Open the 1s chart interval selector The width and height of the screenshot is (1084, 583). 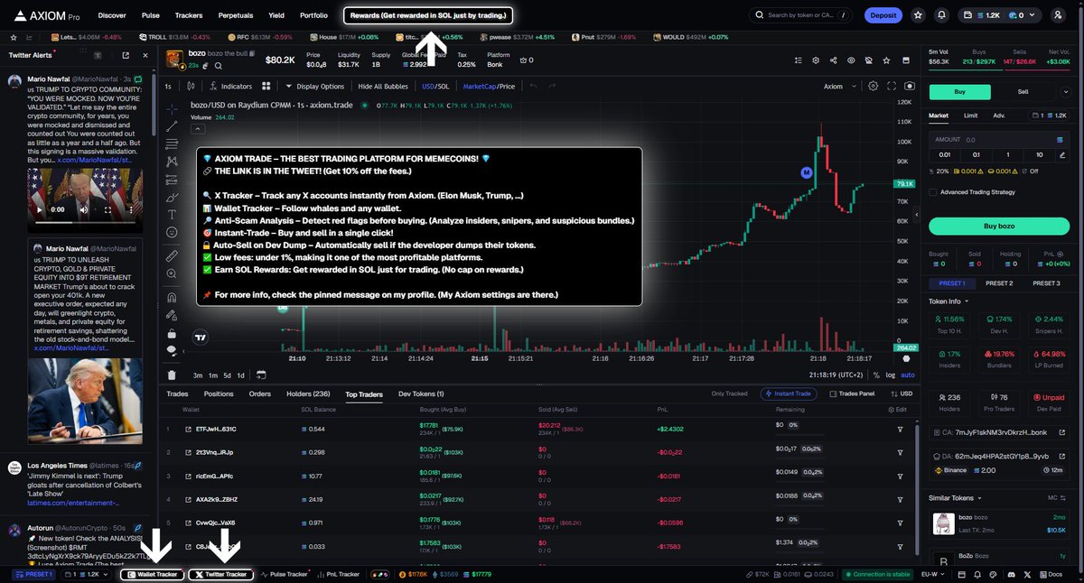pos(168,87)
